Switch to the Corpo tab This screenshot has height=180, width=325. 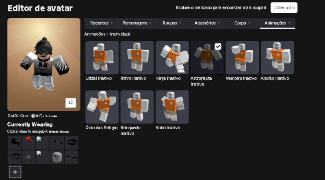[242, 23]
